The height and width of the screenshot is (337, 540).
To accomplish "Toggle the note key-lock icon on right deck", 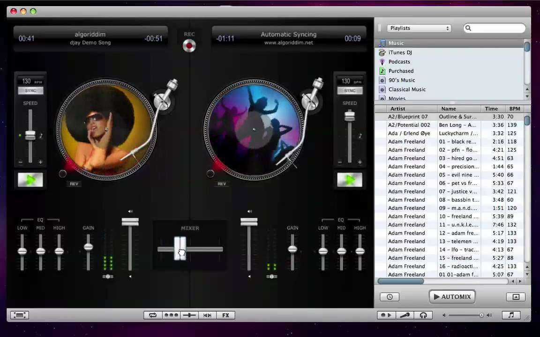I will (x=360, y=135).
